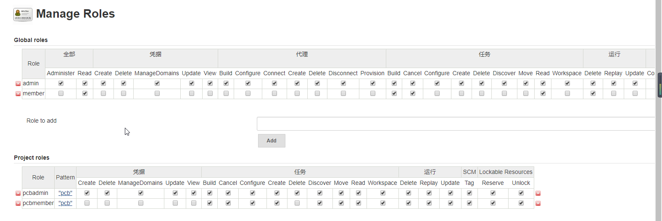Image resolution: width=662 pixels, height=221 pixels.
Task: Delete the admin global role
Action: pyautogui.click(x=18, y=84)
